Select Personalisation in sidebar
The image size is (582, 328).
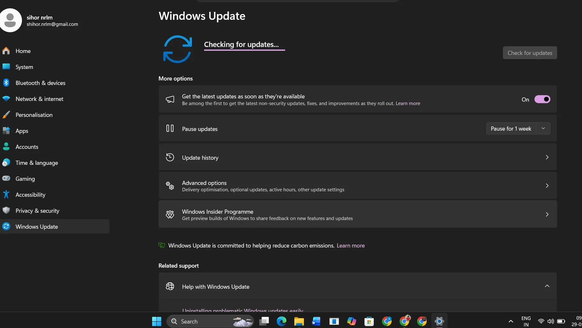[x=34, y=115]
